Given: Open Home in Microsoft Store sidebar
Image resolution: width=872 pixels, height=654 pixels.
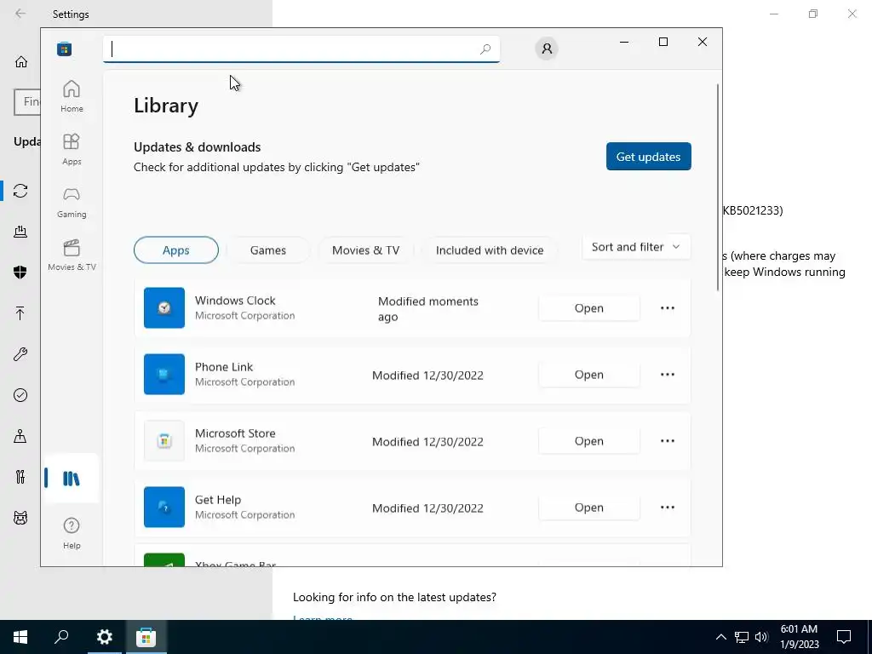Looking at the screenshot, I should (72, 96).
